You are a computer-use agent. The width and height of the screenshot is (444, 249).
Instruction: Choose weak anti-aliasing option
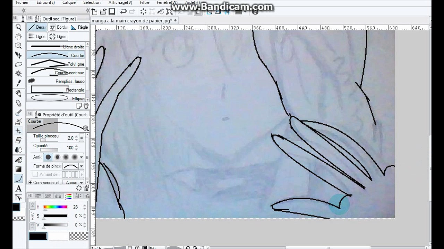[57, 157]
